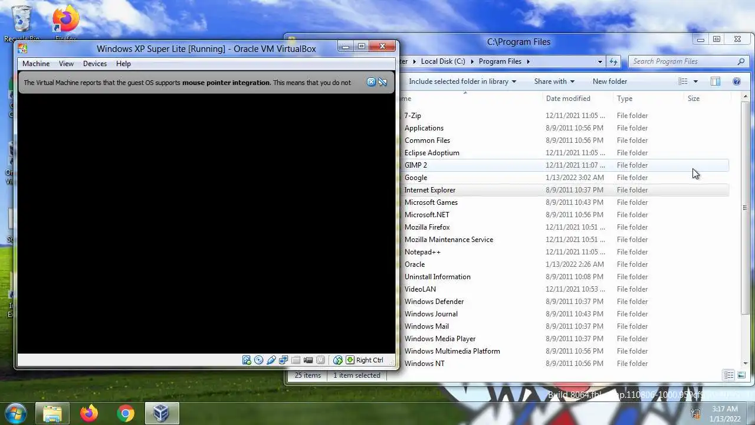755x425 pixels.
Task: Expand the arrow after Program Files in breadcrumb
Action: (528, 61)
